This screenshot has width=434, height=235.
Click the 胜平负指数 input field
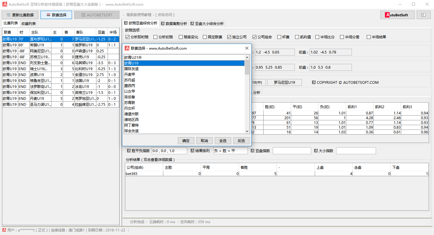point(169,151)
